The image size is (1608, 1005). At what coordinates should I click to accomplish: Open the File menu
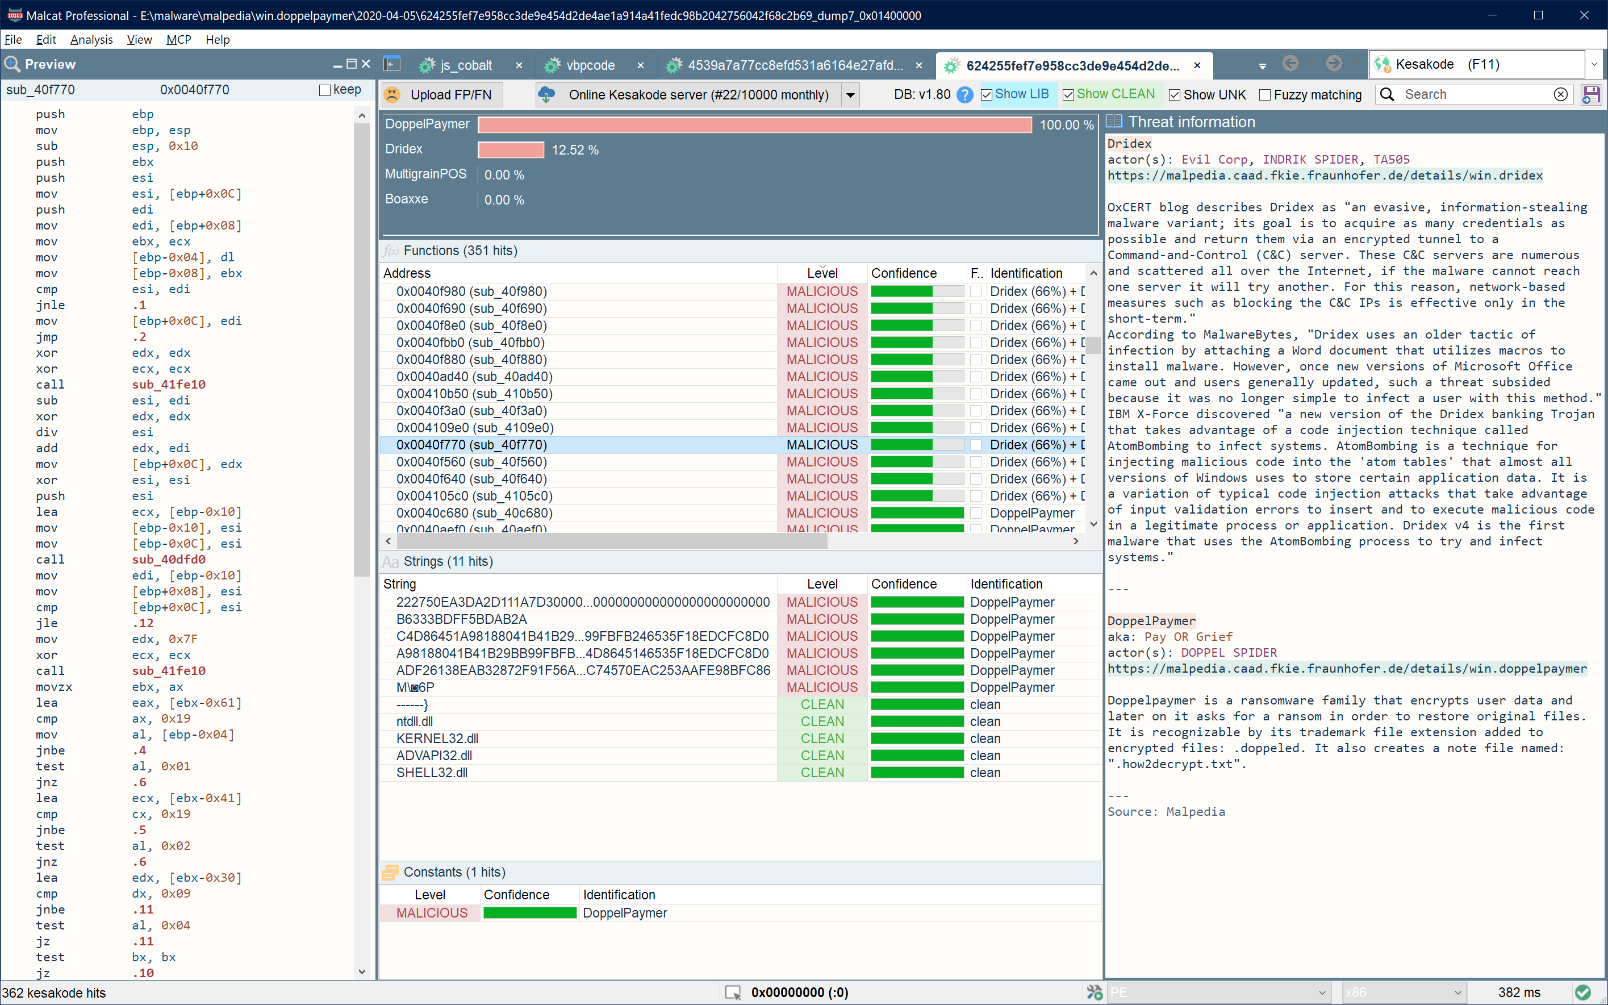point(13,39)
